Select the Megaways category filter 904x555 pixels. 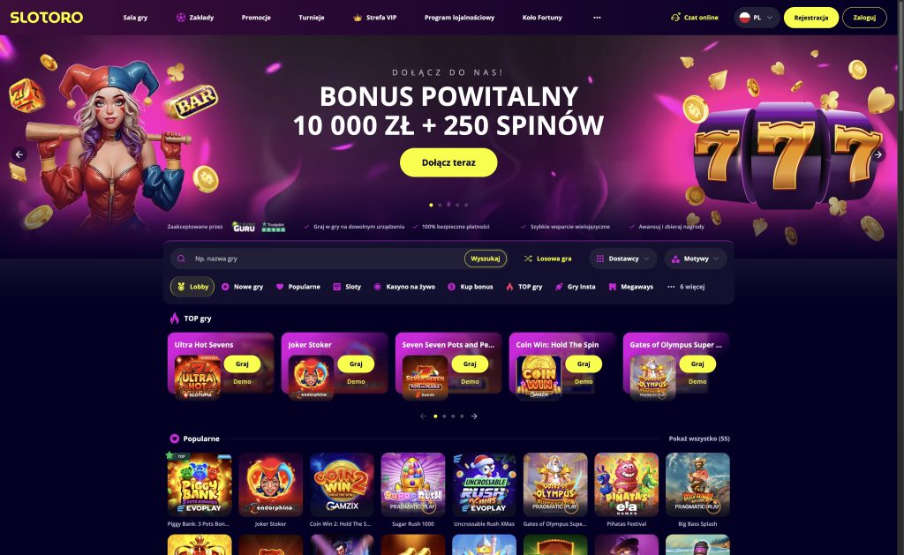[x=630, y=287]
